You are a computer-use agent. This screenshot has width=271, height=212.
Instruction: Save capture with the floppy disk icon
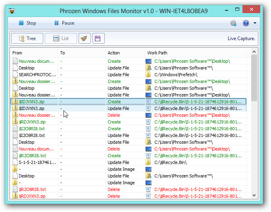pos(98,39)
